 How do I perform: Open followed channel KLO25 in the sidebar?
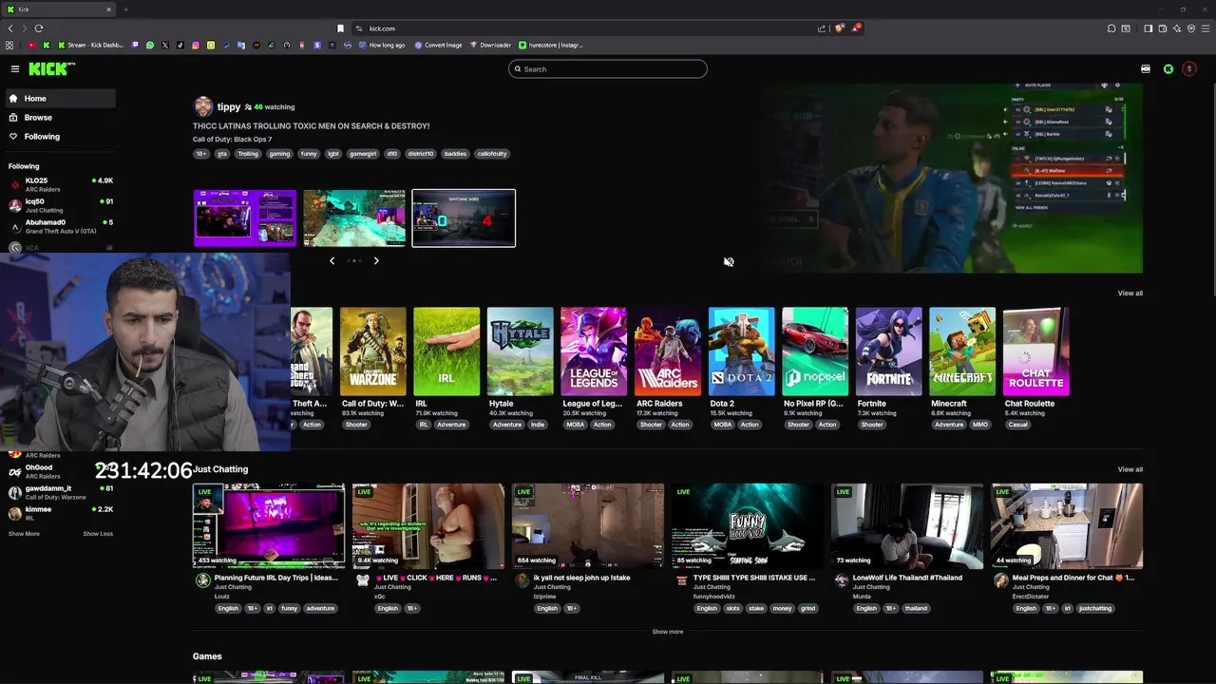click(x=59, y=184)
